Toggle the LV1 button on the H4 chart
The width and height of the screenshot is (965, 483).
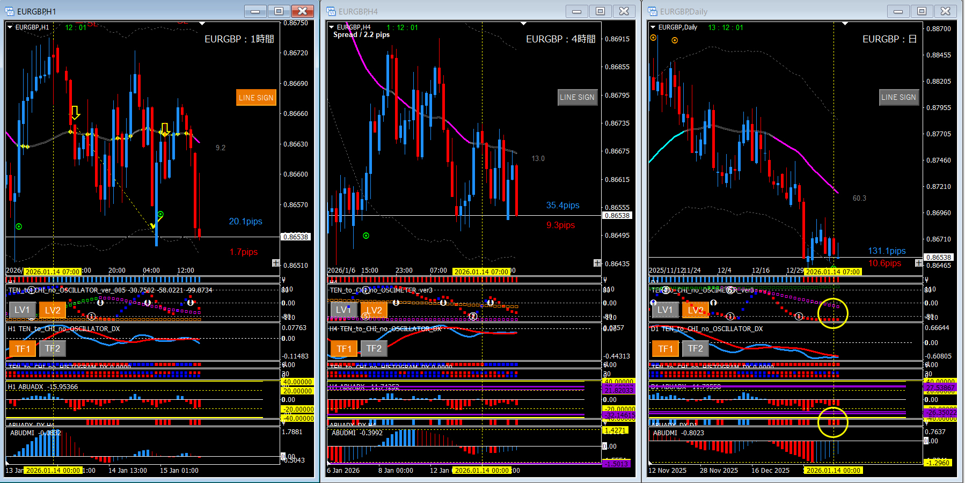click(x=343, y=310)
